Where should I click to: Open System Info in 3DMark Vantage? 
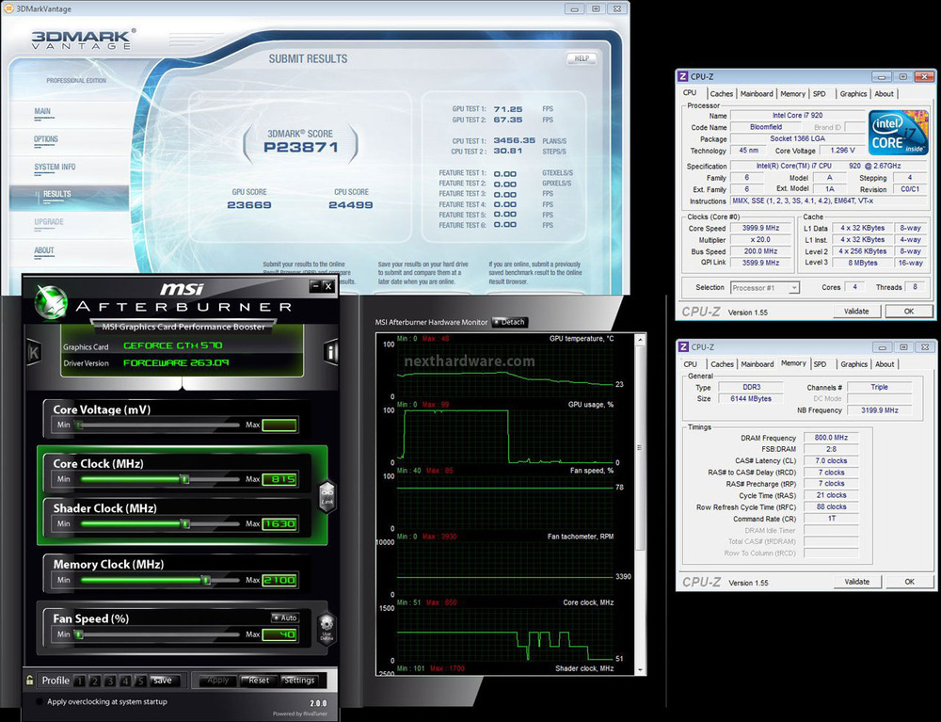tap(55, 167)
